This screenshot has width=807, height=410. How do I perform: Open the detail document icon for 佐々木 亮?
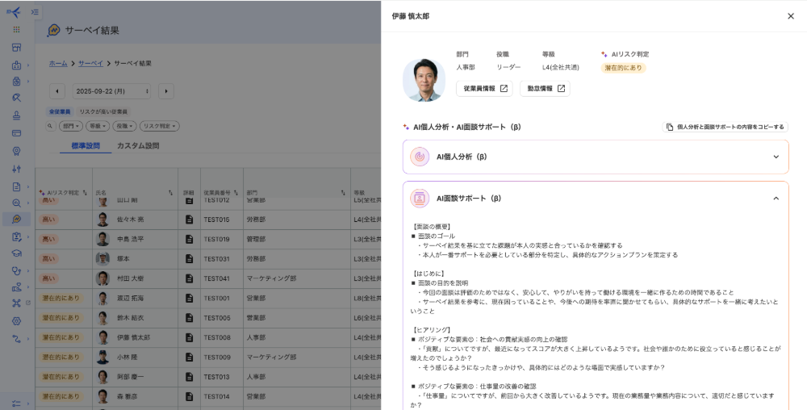(x=190, y=220)
